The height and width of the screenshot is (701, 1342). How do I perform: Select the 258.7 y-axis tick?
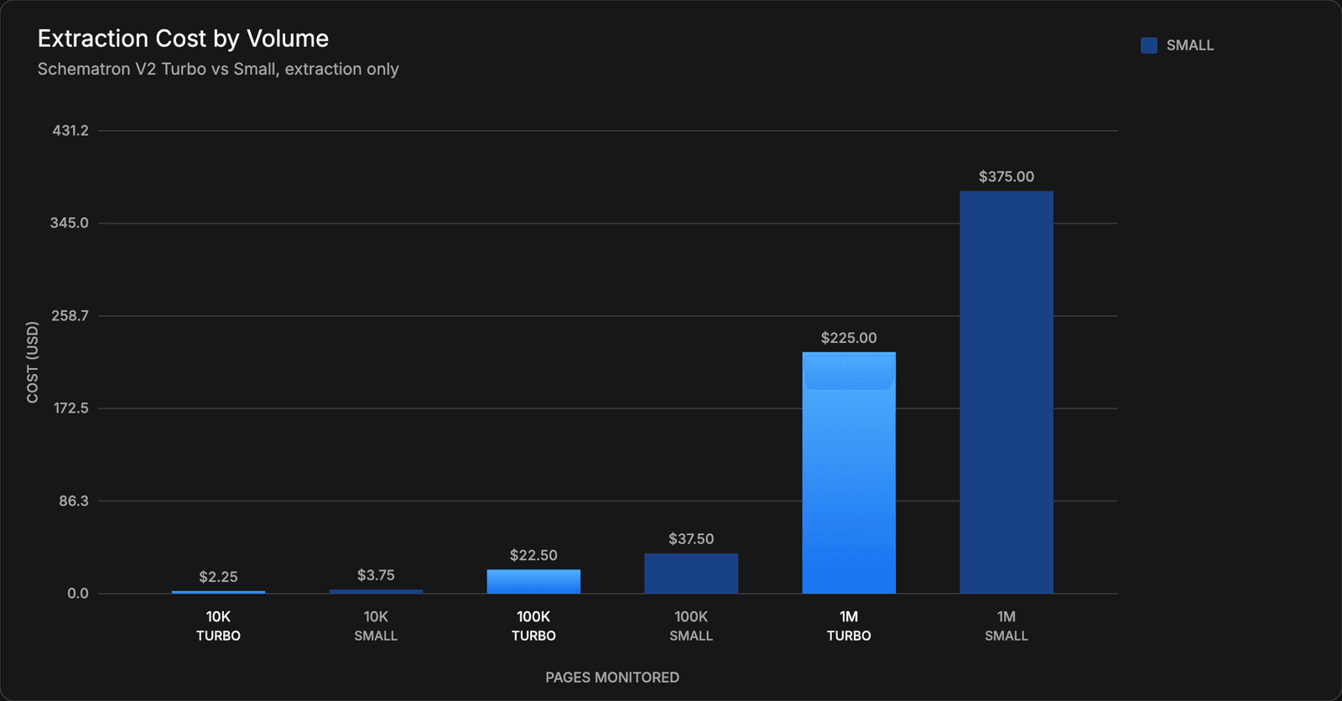[x=70, y=316]
